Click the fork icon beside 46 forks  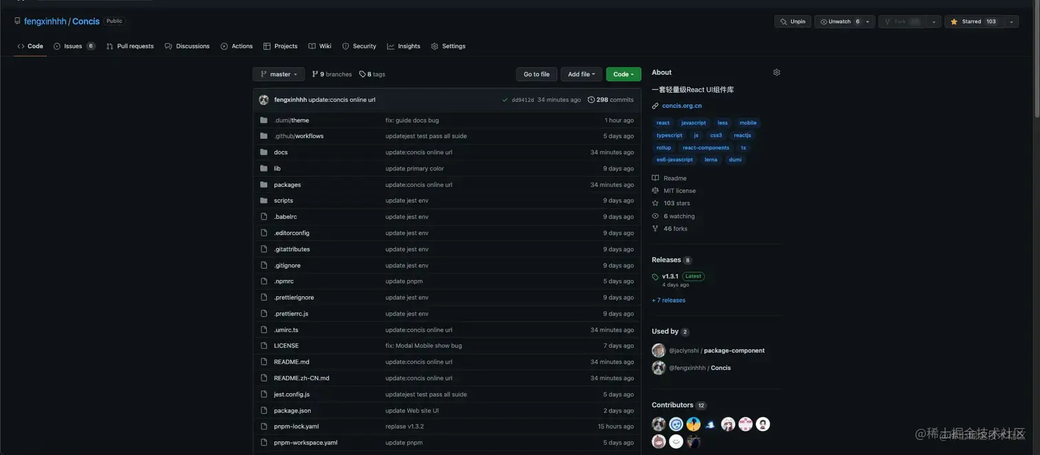[x=656, y=229]
